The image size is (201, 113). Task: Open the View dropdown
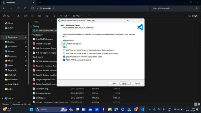point(78,16)
